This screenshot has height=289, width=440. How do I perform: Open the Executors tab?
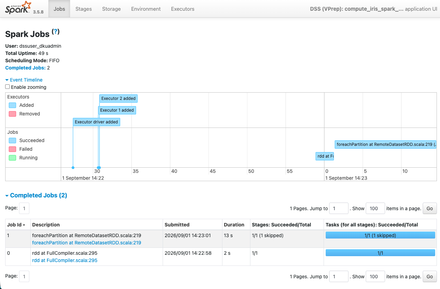pos(183,9)
